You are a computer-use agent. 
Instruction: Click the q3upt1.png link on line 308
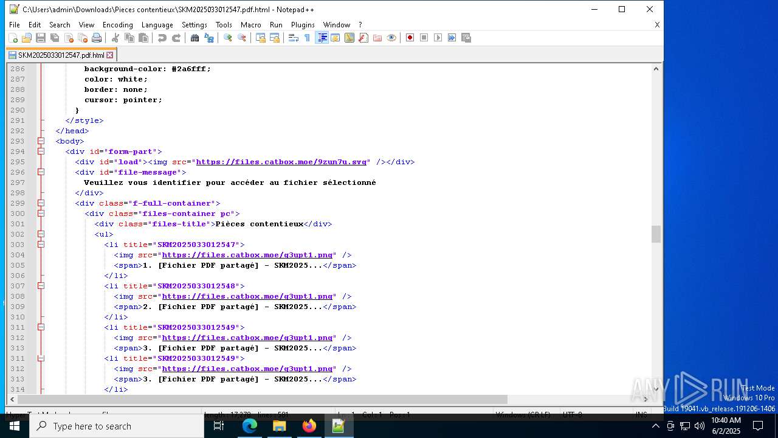coord(247,296)
